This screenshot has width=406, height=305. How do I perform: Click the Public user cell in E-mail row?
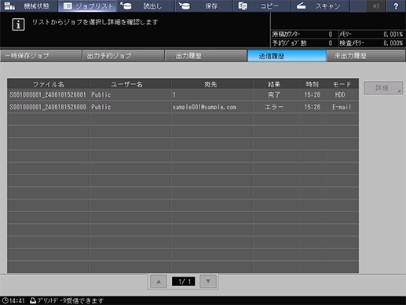click(x=130, y=107)
